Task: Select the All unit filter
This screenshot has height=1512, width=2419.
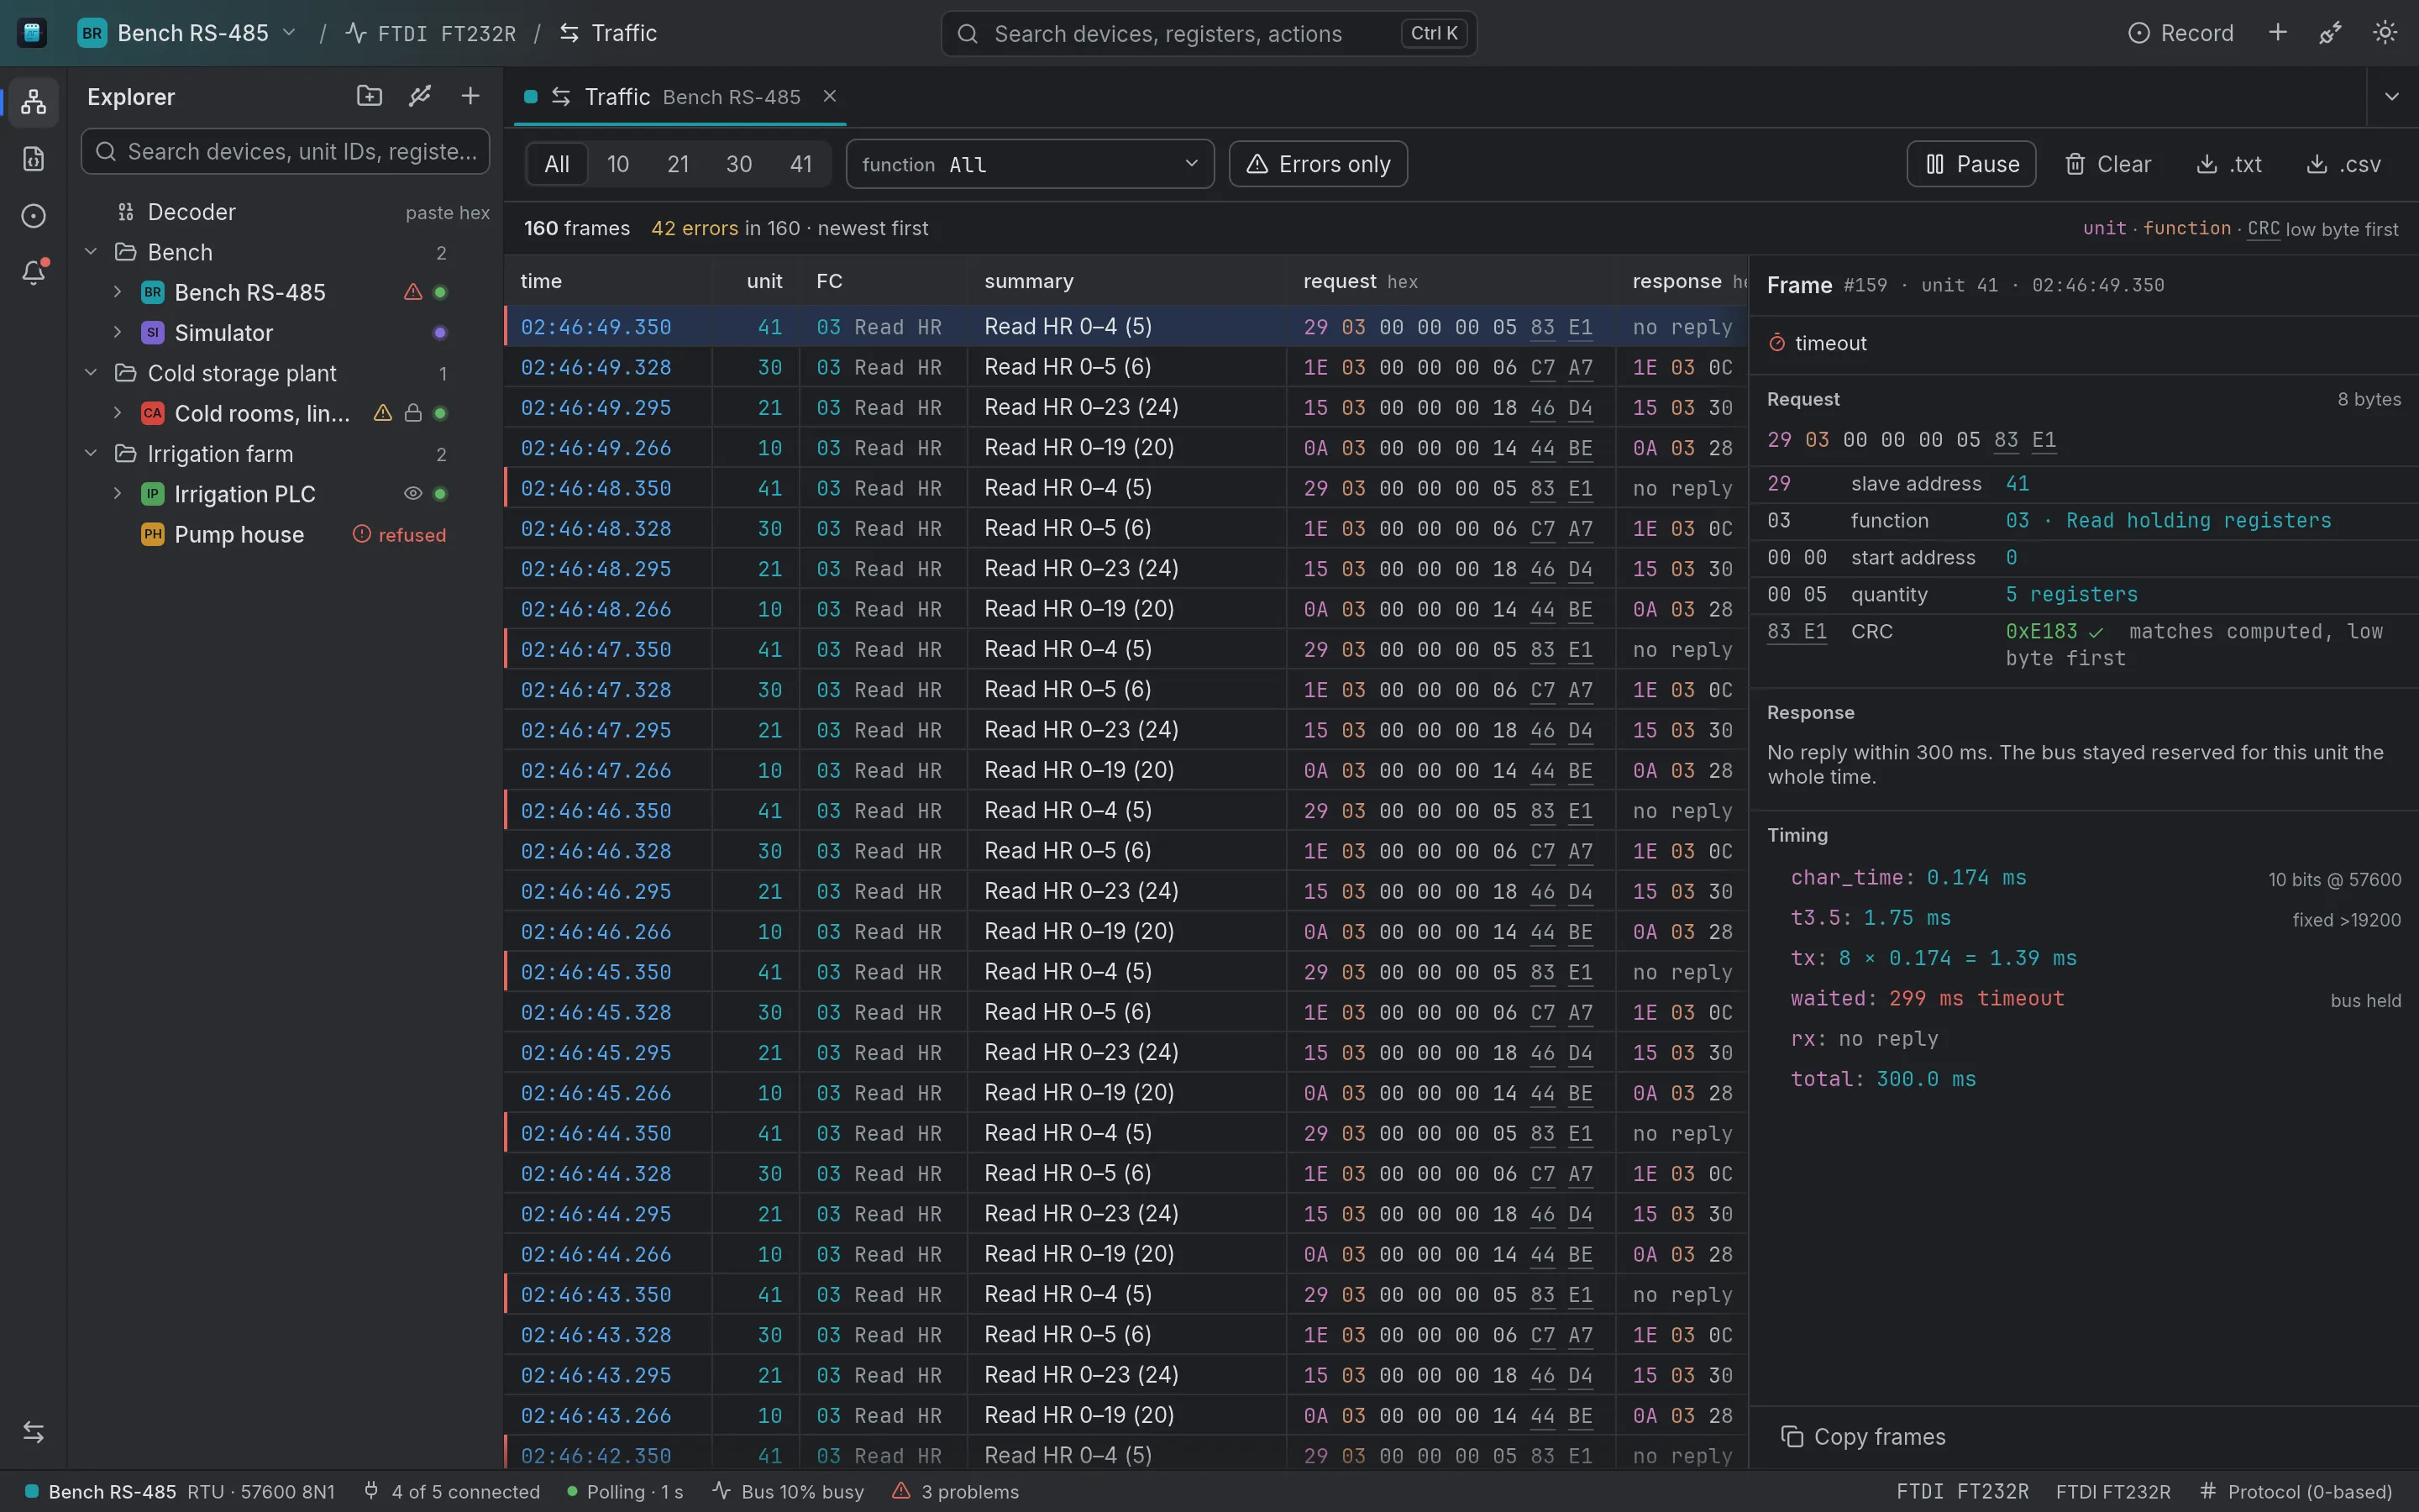Action: [557, 164]
